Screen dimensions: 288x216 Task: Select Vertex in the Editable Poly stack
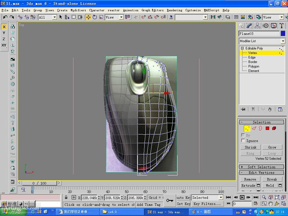coord(252,53)
